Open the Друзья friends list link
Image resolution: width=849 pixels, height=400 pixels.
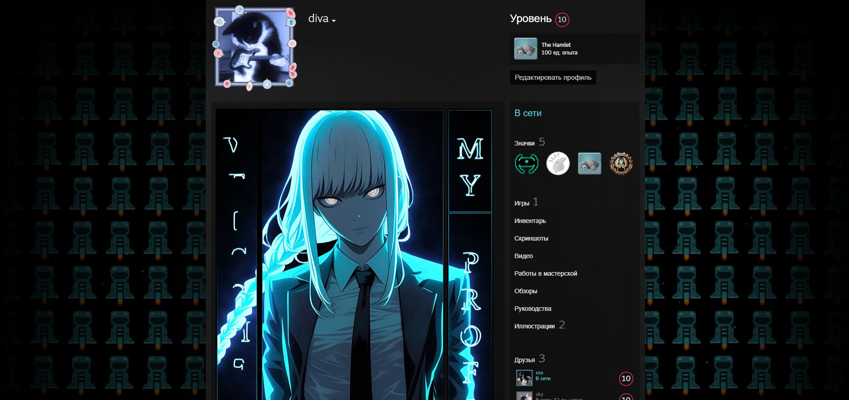coord(524,360)
